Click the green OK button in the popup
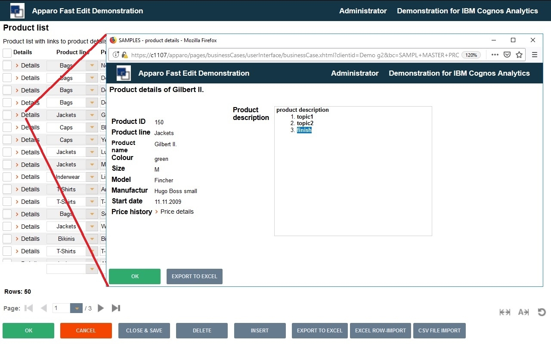The image size is (551, 344). (x=135, y=276)
